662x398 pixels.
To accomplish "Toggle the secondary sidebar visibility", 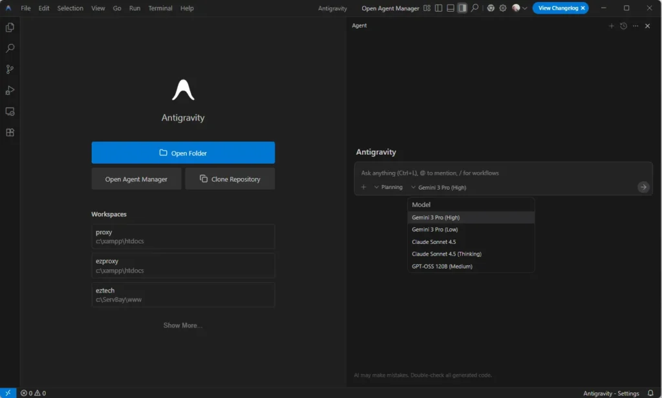I will tap(462, 8).
